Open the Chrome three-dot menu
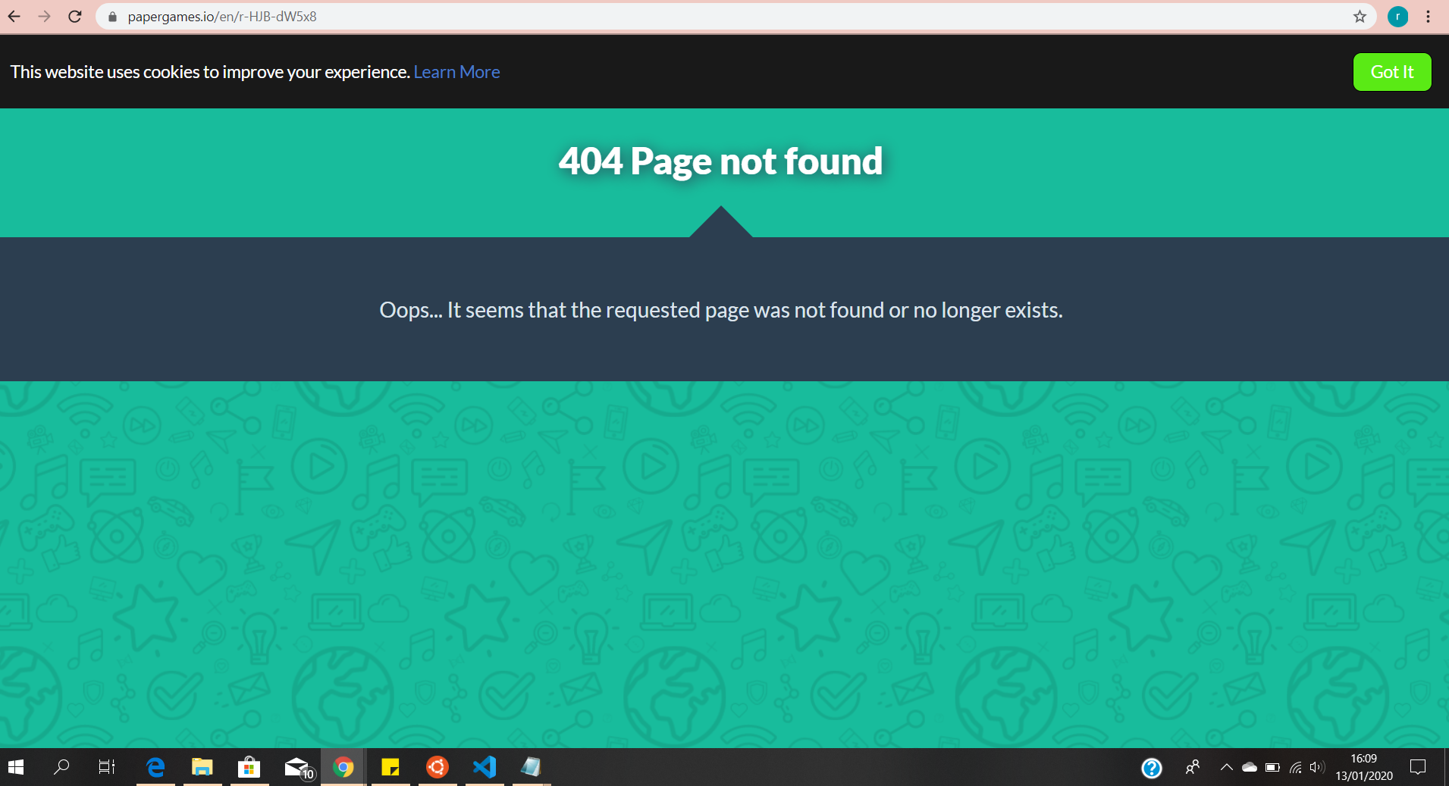This screenshot has width=1449, height=786. [x=1428, y=17]
